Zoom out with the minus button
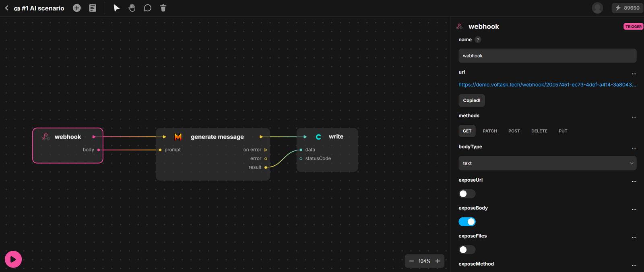Screen dimensions: 644x272 tap(411, 261)
